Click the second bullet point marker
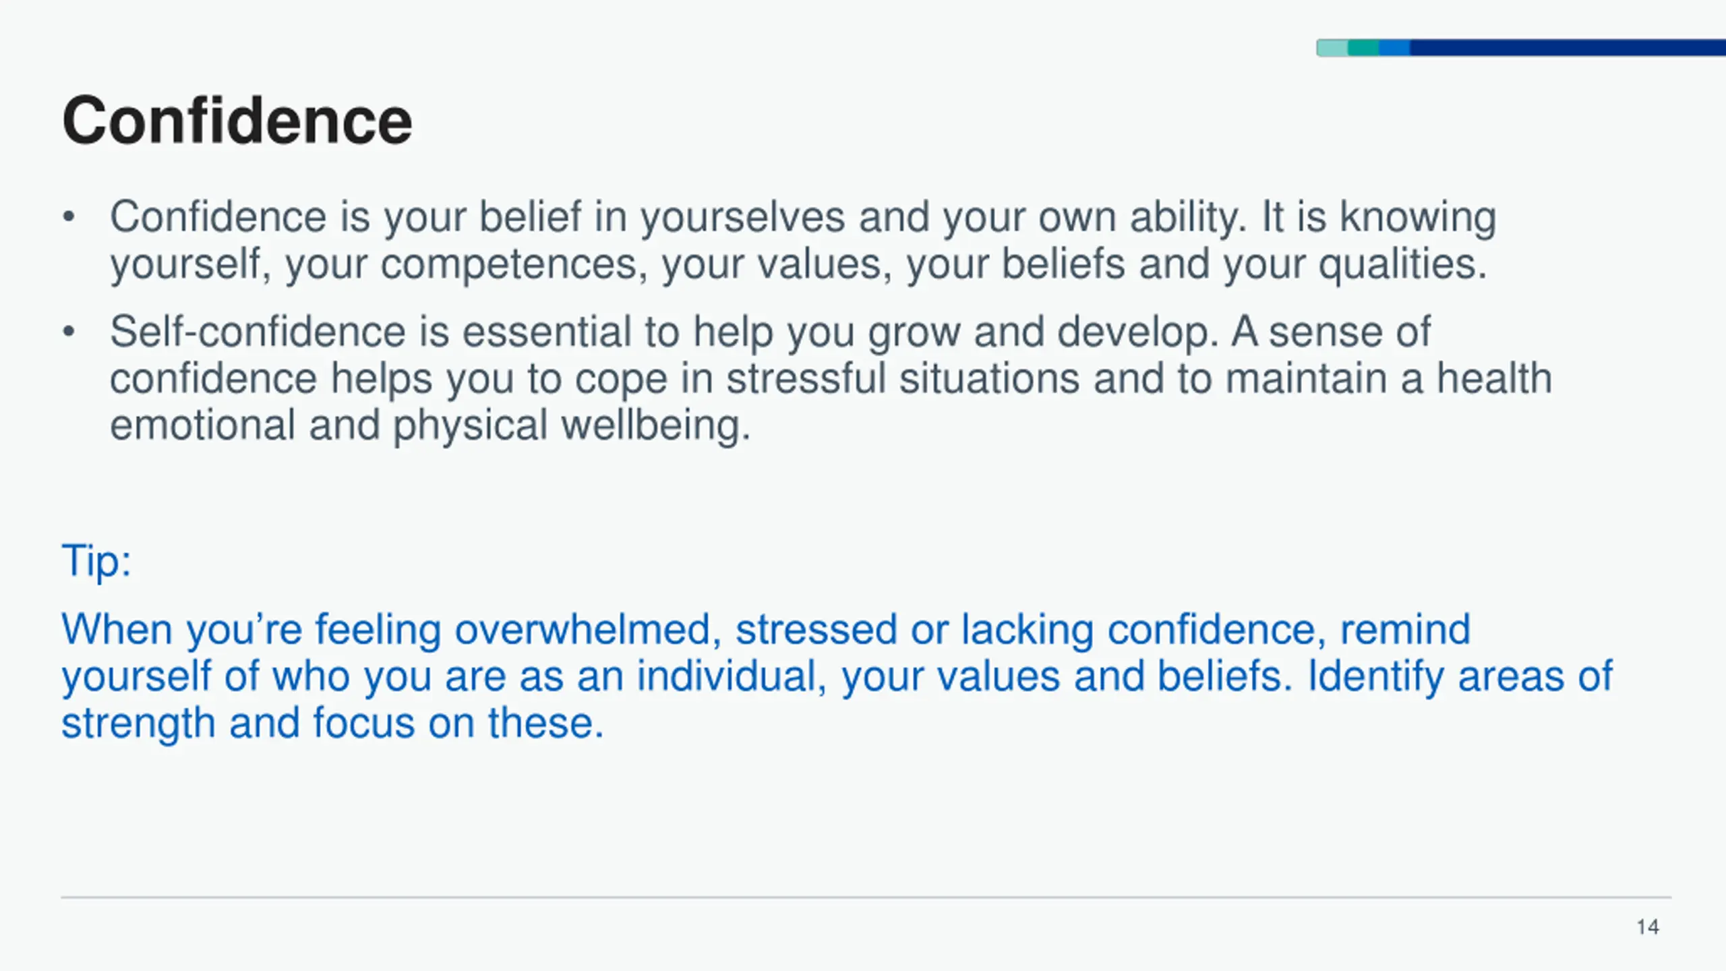Viewport: 1726px width, 971px height. [x=68, y=332]
